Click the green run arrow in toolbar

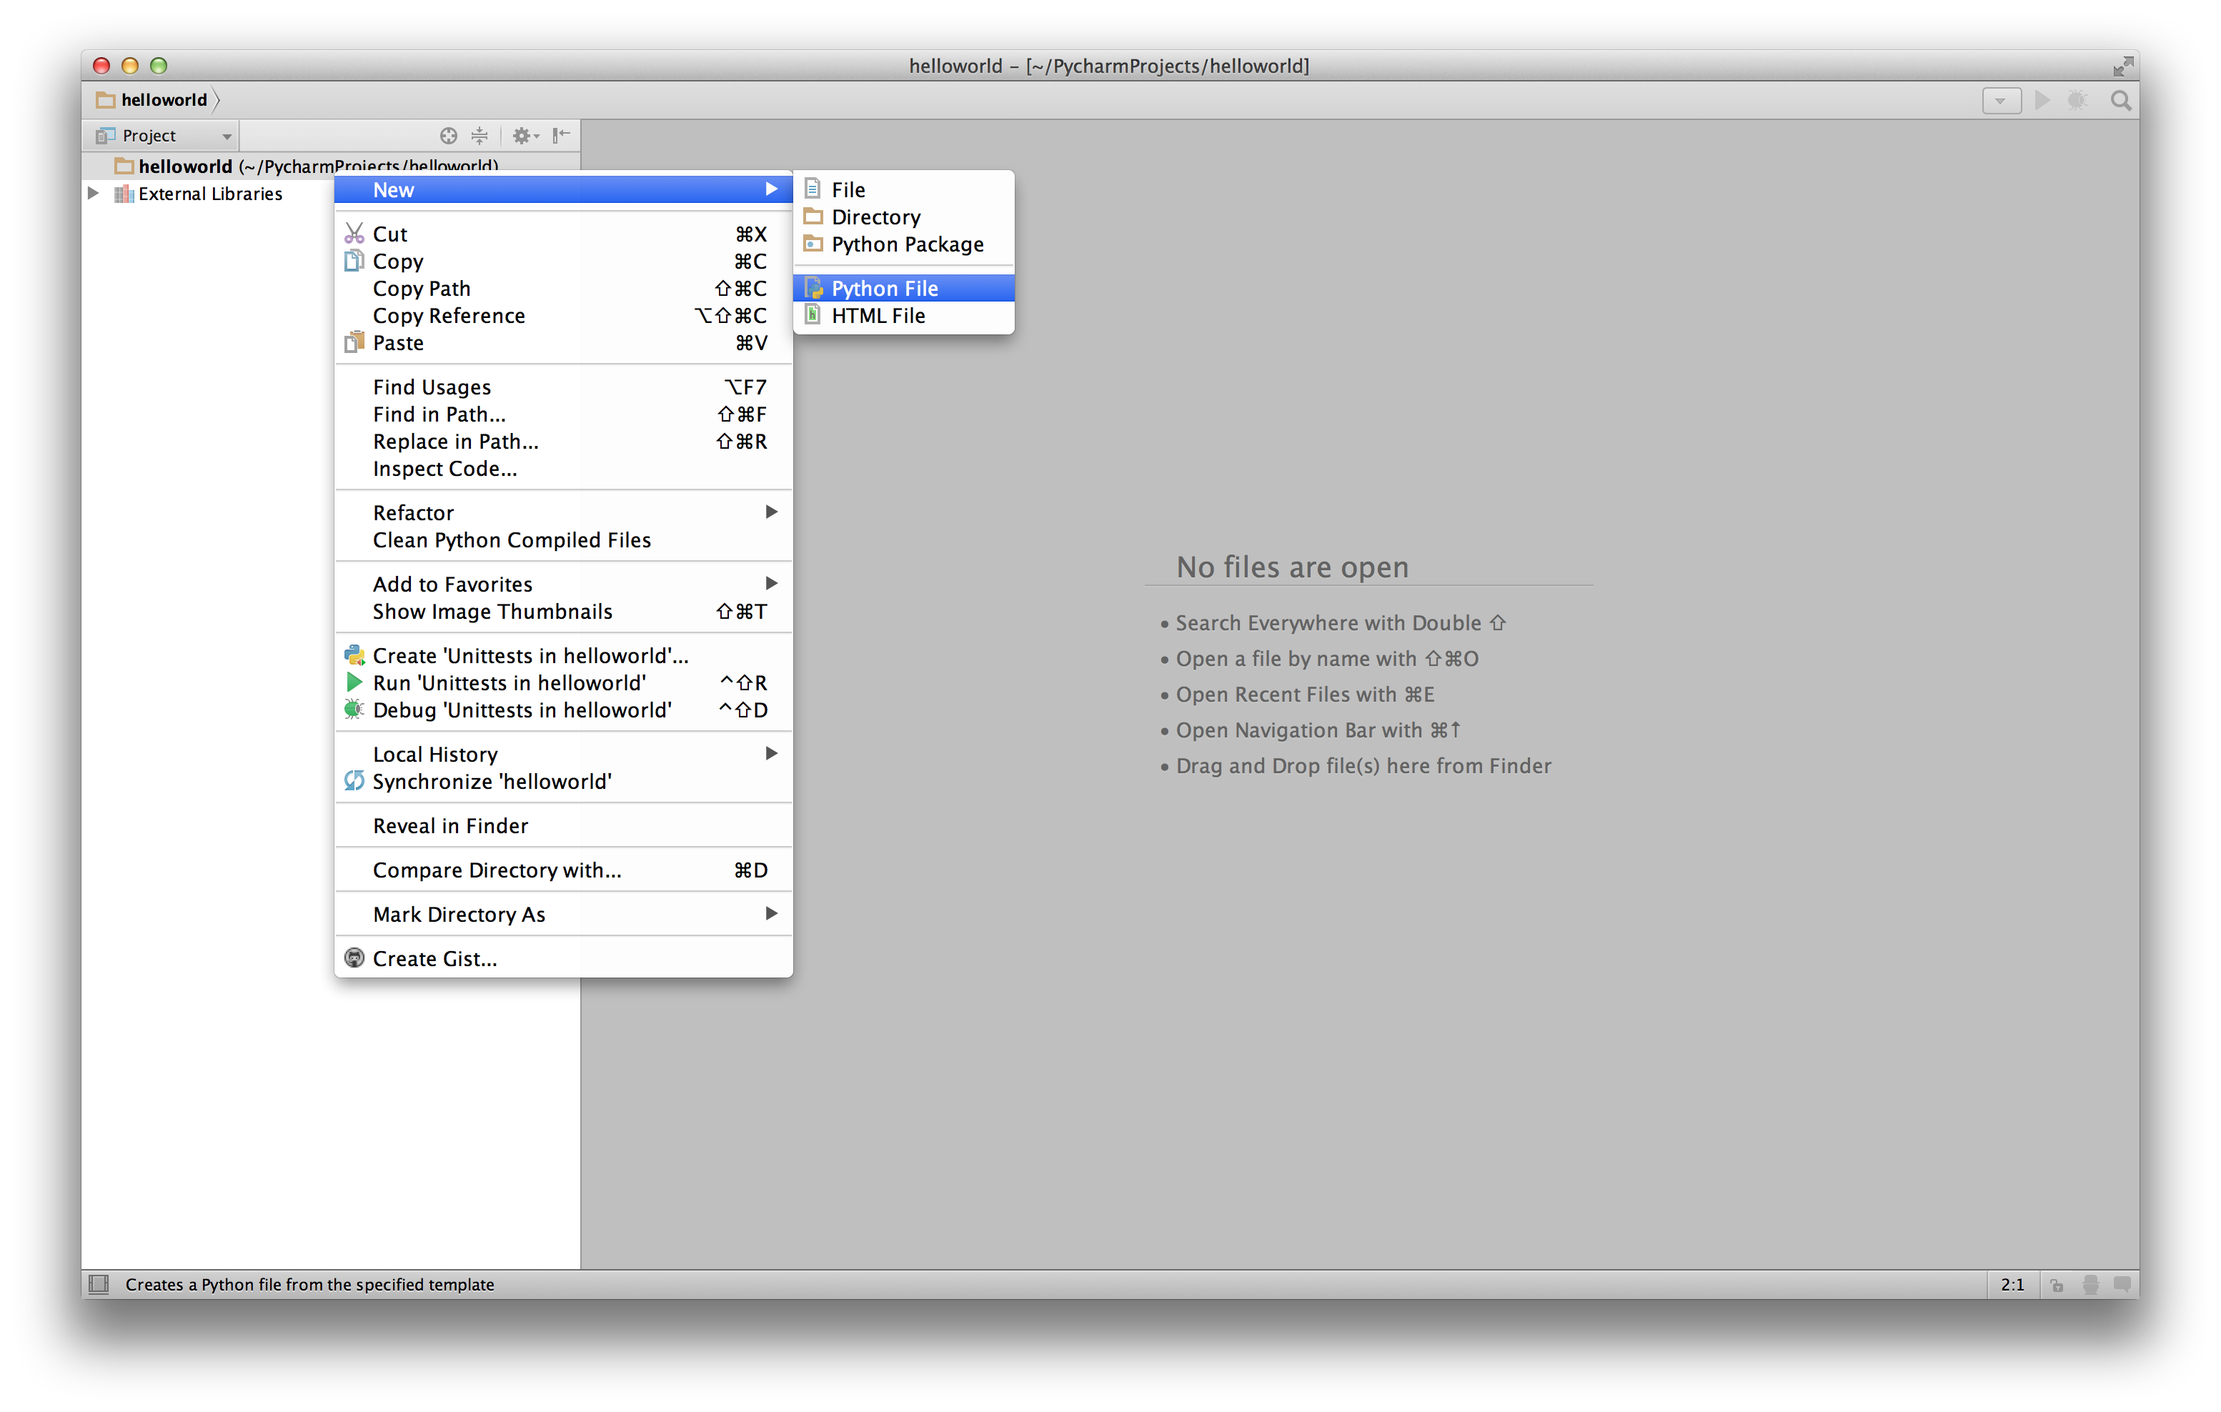click(x=2042, y=101)
